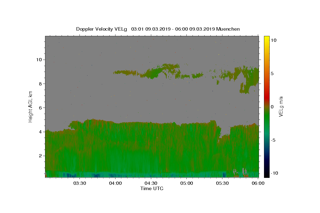Click the gap in the echo top near 05:30

click(225, 129)
